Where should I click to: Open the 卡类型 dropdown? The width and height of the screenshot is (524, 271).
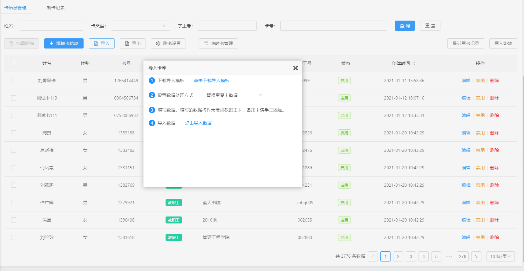click(x=140, y=26)
